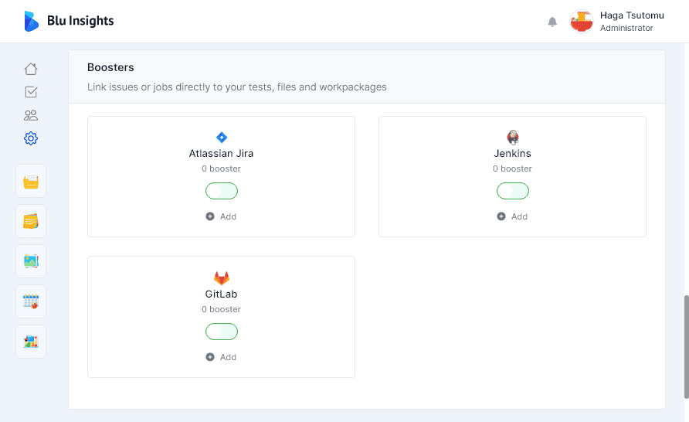Open the orange sticky notes app tile
Viewport: 689px width, 422px height.
[x=31, y=221]
